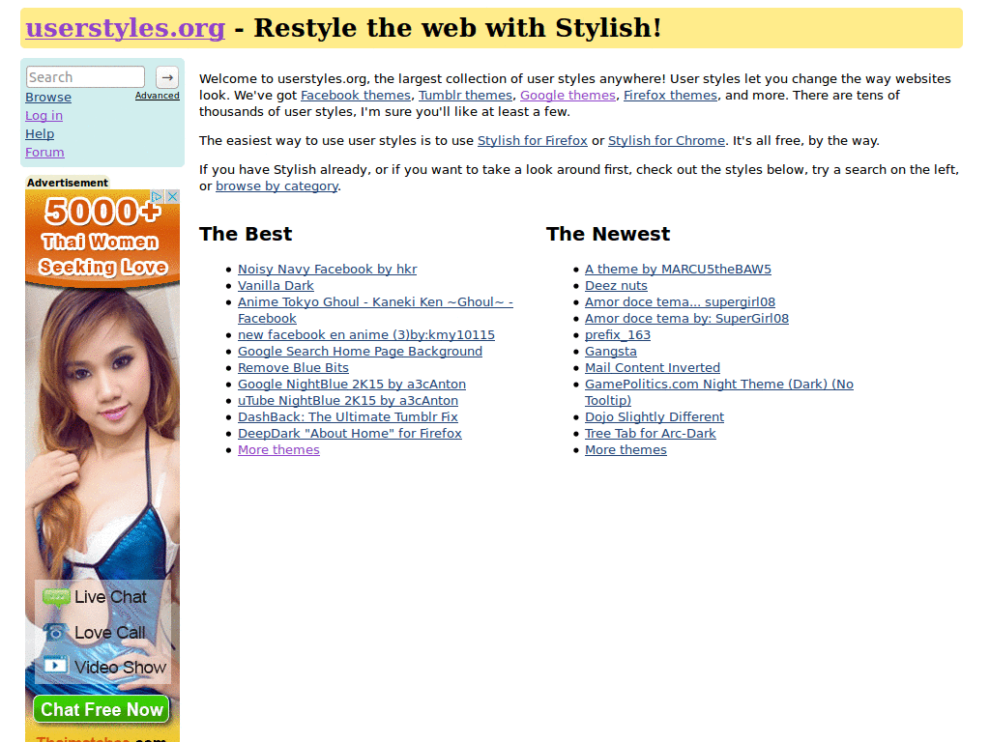The width and height of the screenshot is (990, 742).
Task: Click the browse by category link
Action: tap(277, 186)
